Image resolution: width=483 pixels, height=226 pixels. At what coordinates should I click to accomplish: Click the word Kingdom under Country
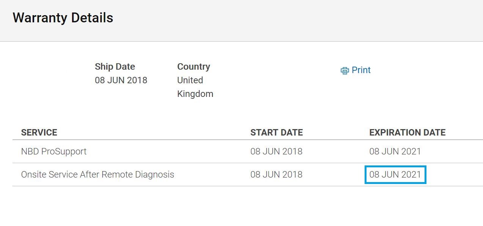click(x=195, y=94)
